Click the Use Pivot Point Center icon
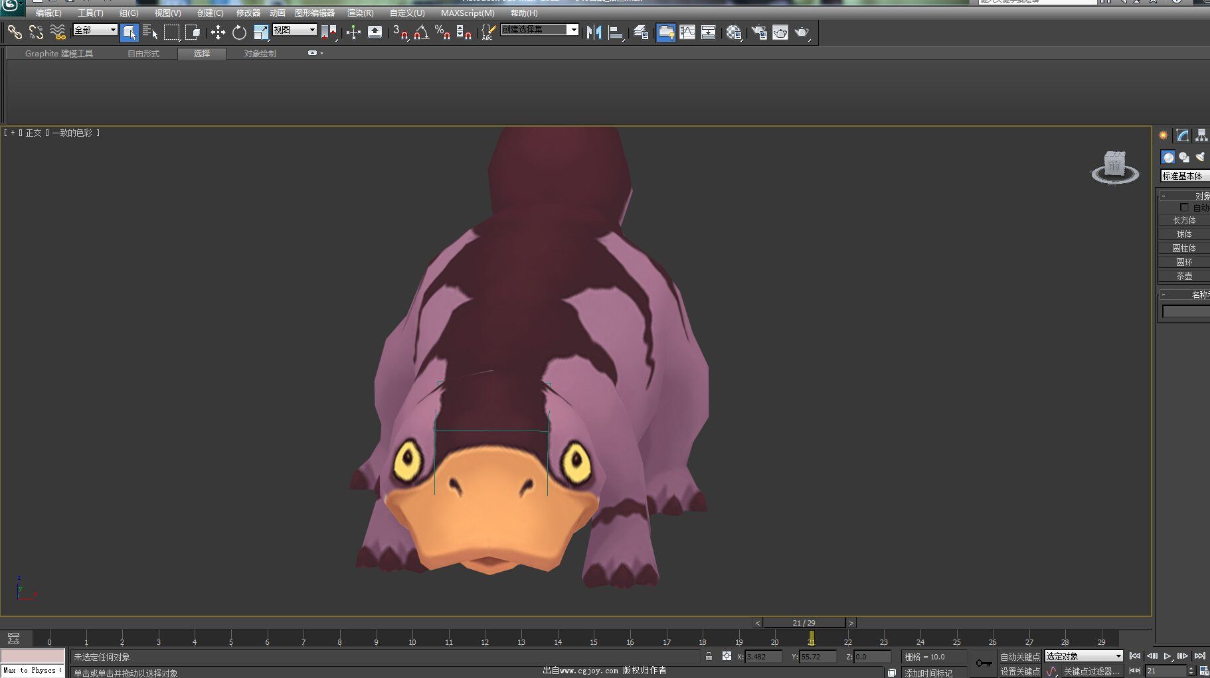1210x678 pixels. pyautogui.click(x=329, y=32)
